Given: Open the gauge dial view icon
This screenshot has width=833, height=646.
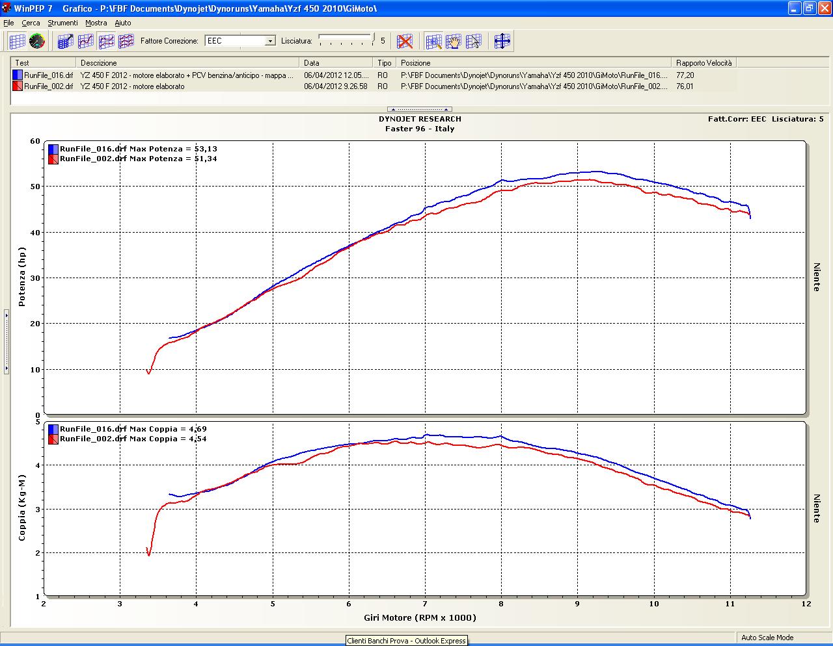Looking at the screenshot, I should pyautogui.click(x=37, y=41).
